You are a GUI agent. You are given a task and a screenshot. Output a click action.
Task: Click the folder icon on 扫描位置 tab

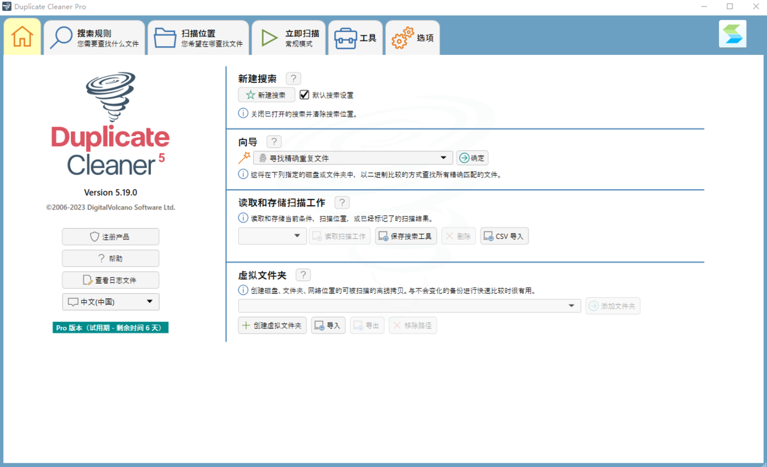tap(166, 37)
